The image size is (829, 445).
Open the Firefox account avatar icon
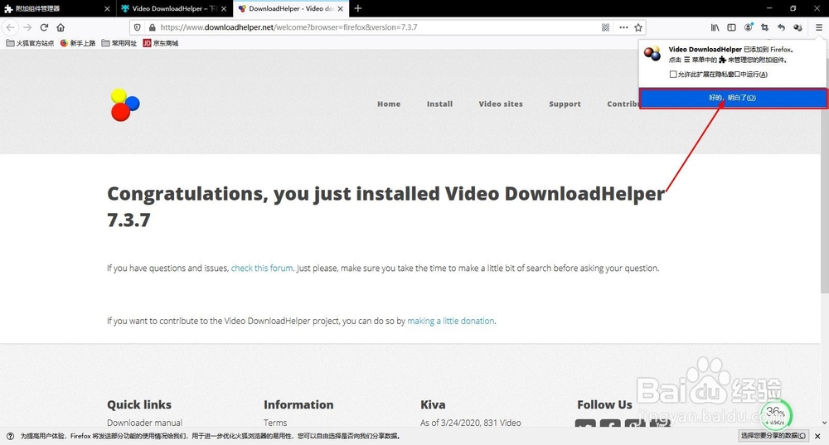point(748,27)
